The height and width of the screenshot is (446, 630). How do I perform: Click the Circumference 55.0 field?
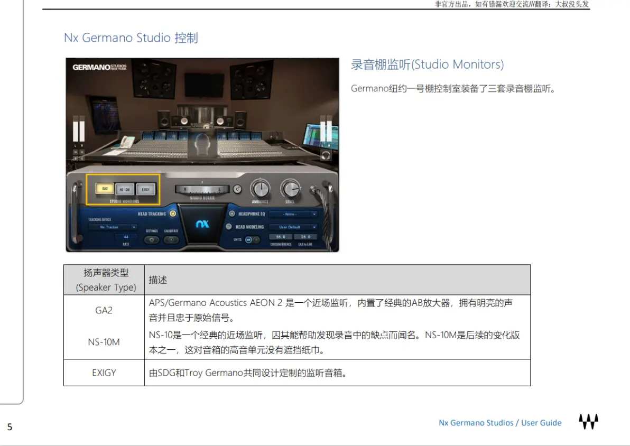[x=281, y=237]
